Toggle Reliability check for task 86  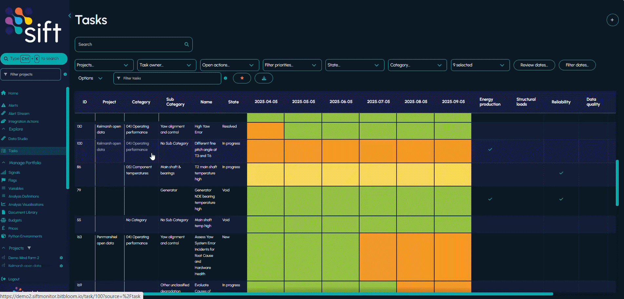[x=561, y=173]
